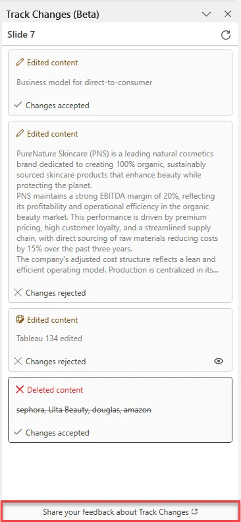Click pencil icon on Business model card
This screenshot has width=241, height=522.
pos(20,62)
